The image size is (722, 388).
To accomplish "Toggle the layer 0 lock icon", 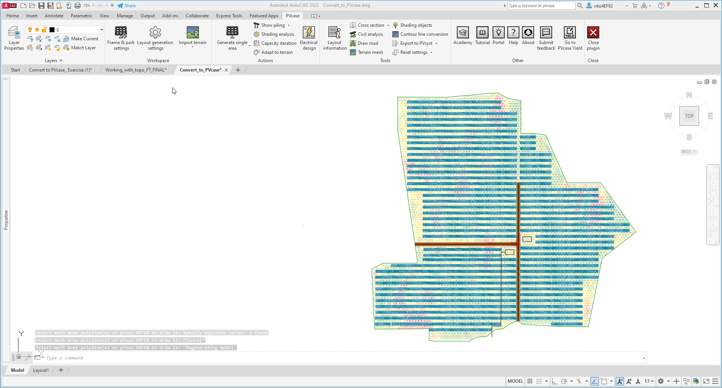I will pos(44,30).
